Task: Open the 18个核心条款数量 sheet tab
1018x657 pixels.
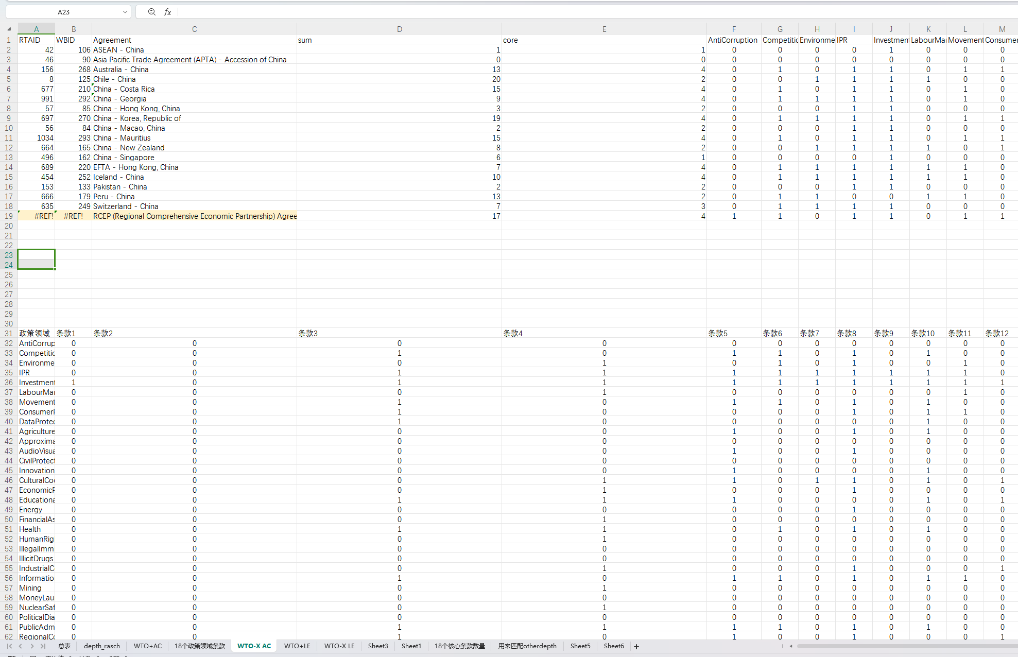Action: (x=459, y=646)
